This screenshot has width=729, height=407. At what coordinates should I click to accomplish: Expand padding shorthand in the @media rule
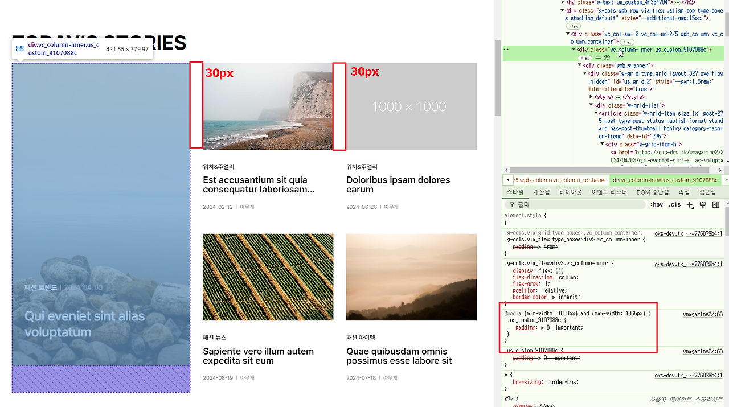click(543, 328)
